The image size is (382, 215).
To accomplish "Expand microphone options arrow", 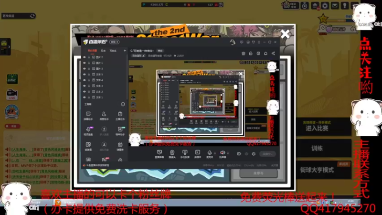I will [x=214, y=153].
